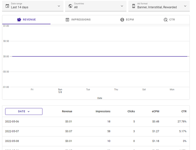This screenshot has width=196, height=150.
Task: Switch to the Revenue tab
Action: [x=26, y=19]
